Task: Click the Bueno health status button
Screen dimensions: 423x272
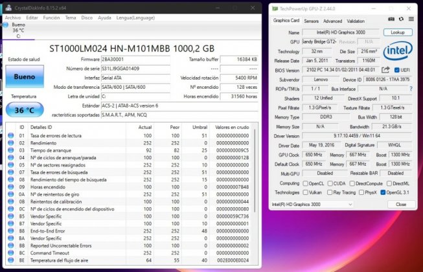Action: (25, 76)
